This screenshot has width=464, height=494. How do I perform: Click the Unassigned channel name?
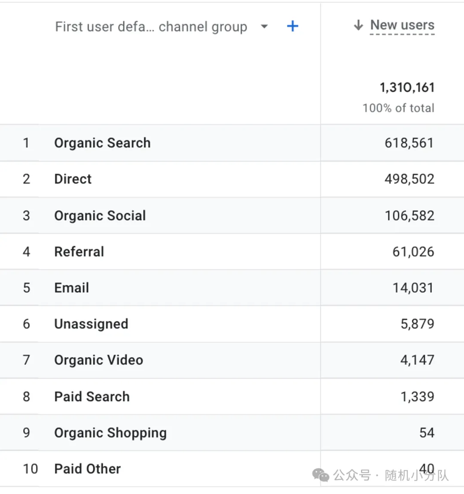tap(91, 324)
